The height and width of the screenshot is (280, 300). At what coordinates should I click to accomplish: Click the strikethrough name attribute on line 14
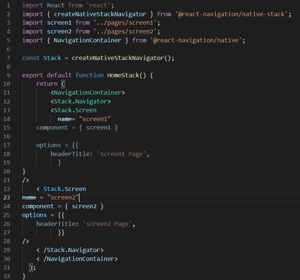[x=64, y=118]
